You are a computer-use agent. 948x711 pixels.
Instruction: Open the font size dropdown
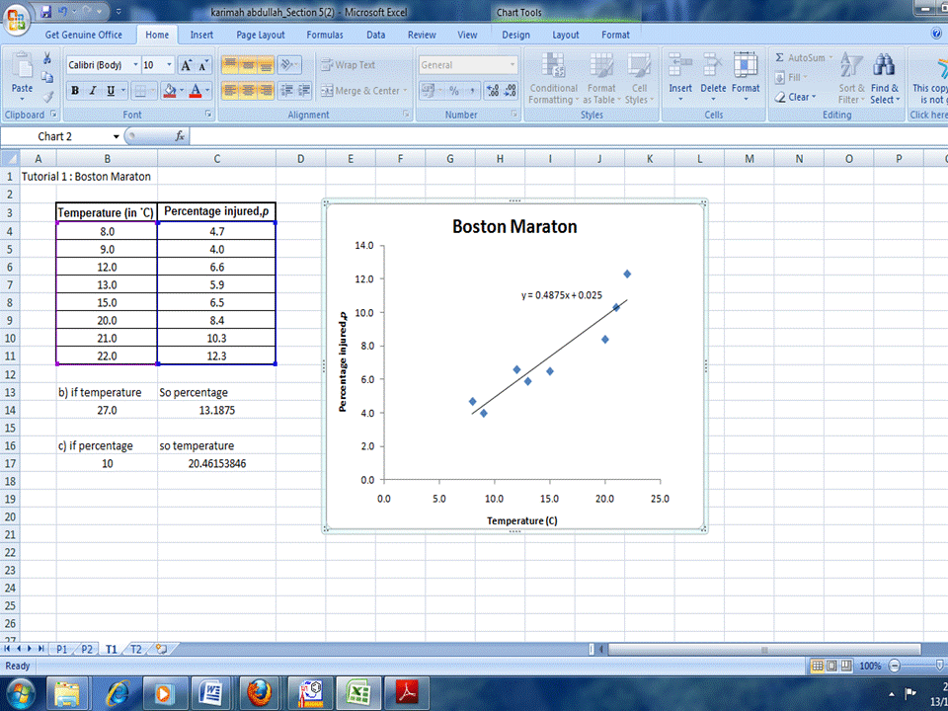(169, 65)
